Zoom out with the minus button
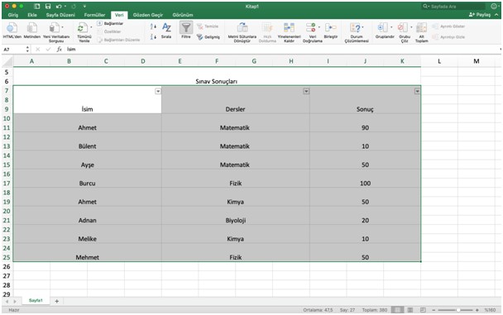Image resolution: width=503 pixels, height=315 pixels. [434, 310]
